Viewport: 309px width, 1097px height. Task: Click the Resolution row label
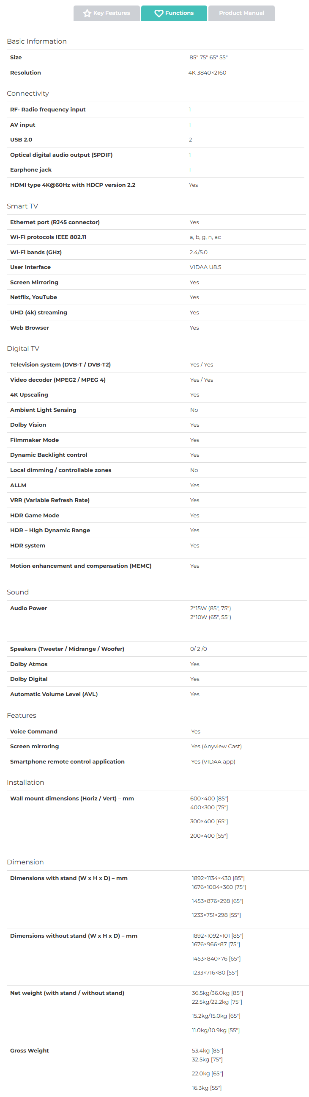coord(25,73)
